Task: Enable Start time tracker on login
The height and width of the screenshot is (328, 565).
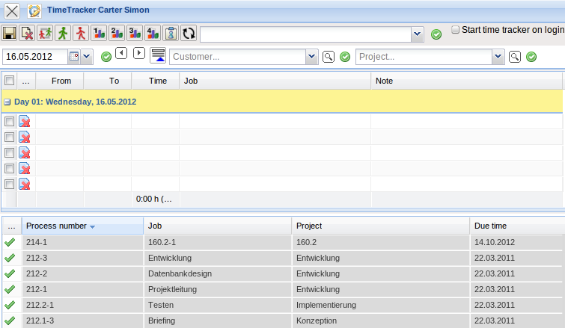Action: click(x=455, y=29)
